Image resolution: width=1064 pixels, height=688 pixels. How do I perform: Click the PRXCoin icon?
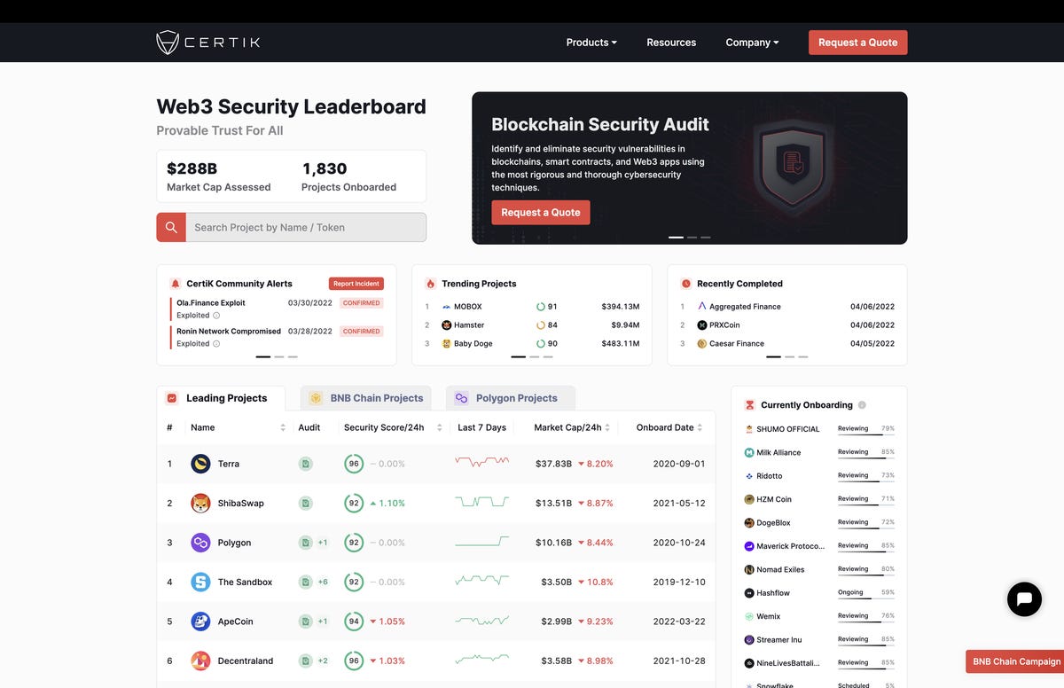click(x=701, y=325)
